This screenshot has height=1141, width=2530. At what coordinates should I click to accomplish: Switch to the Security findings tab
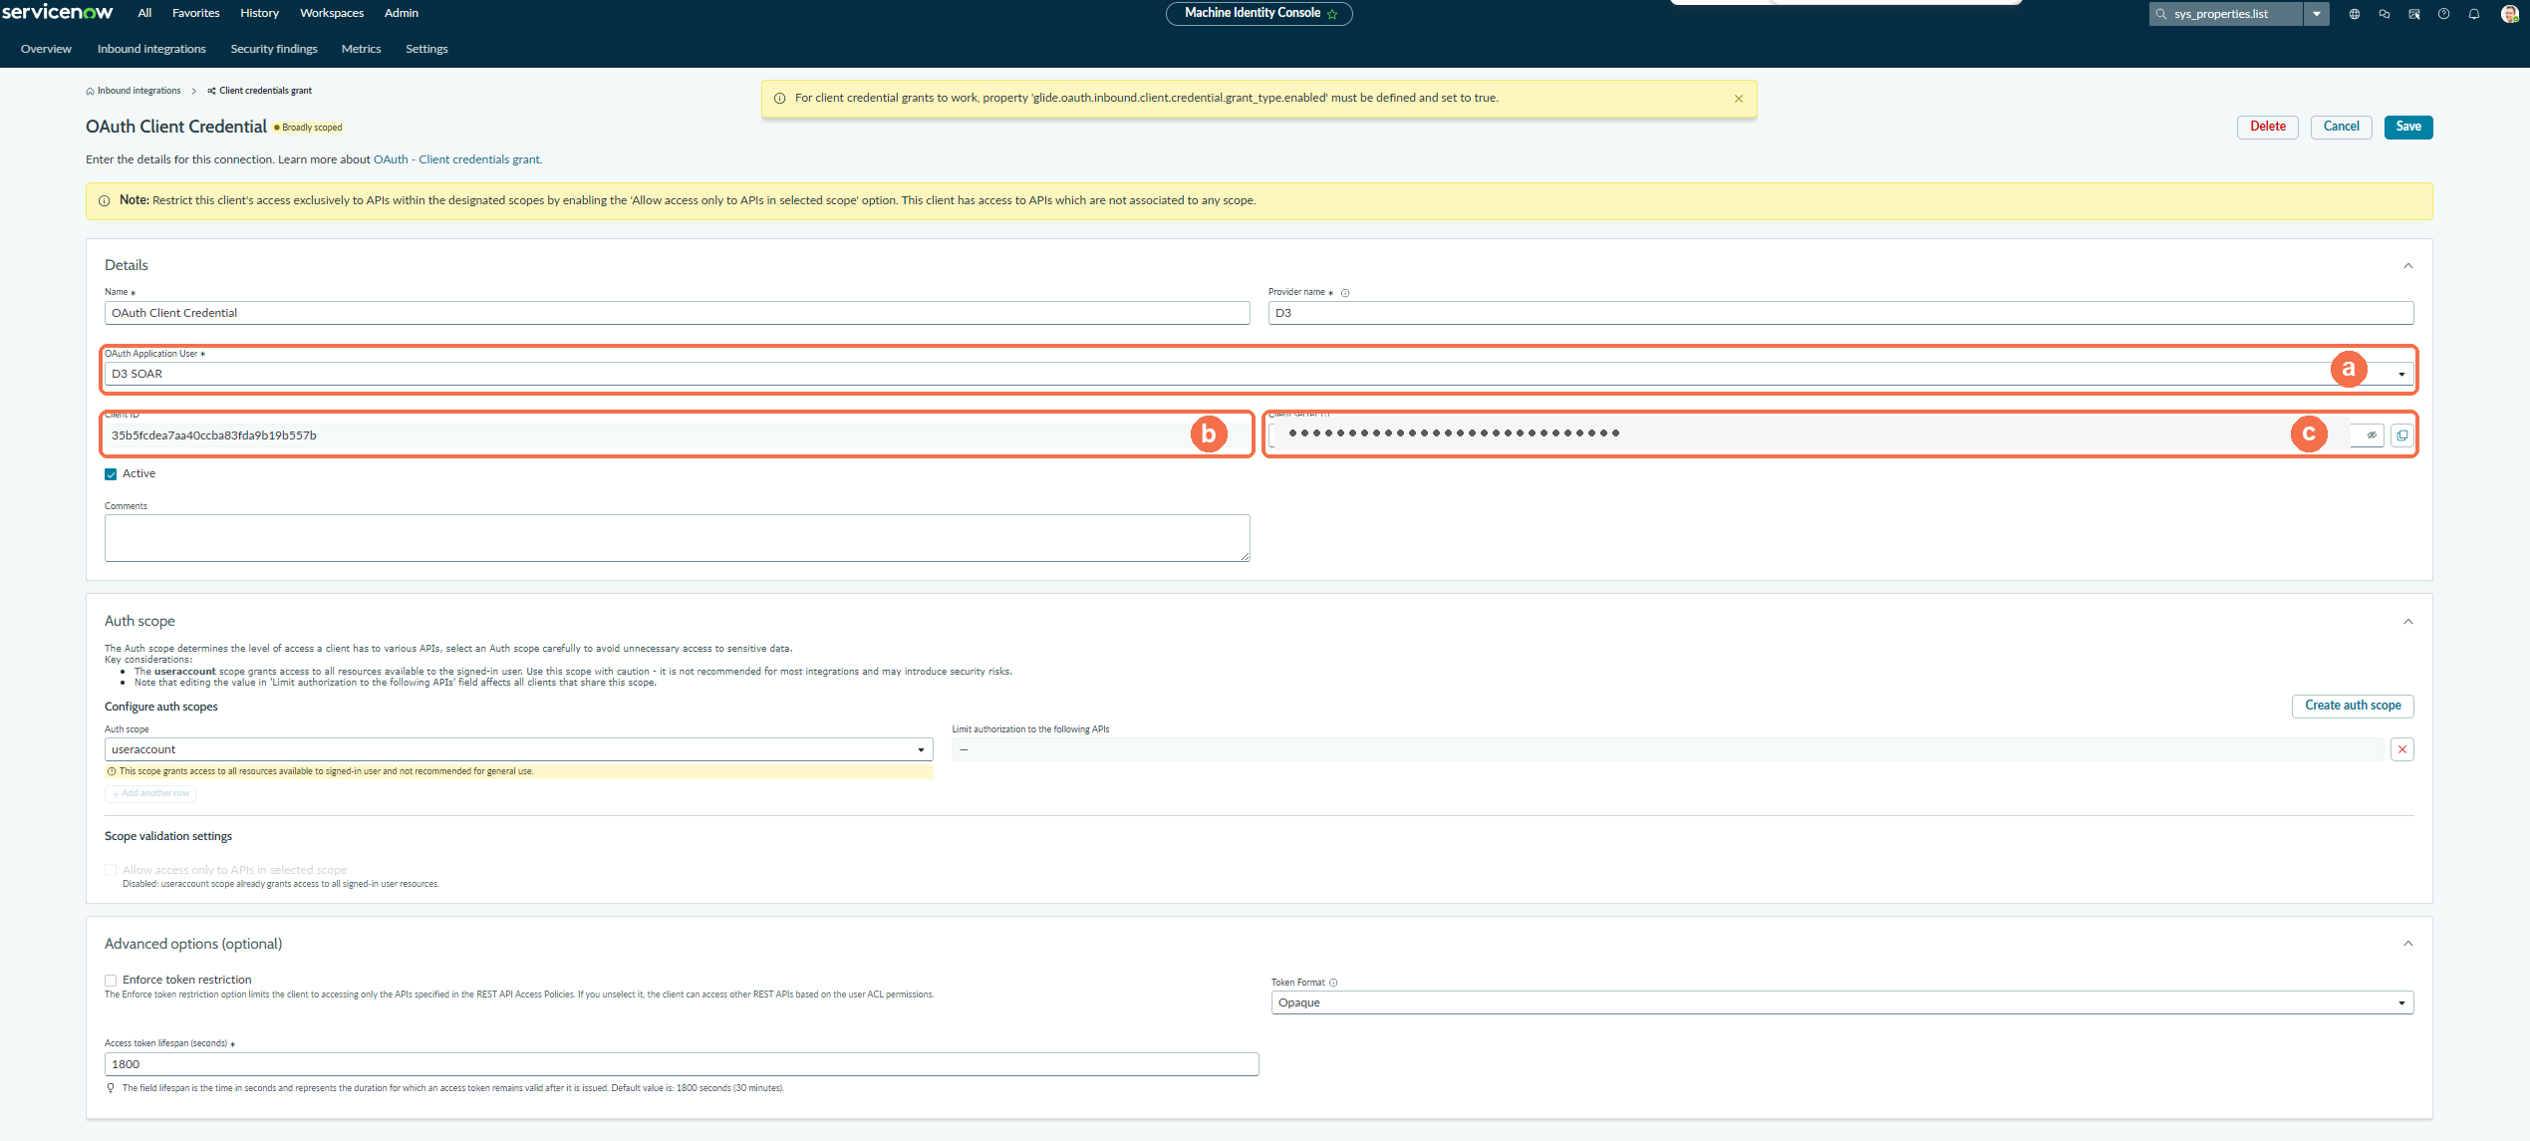pos(274,49)
